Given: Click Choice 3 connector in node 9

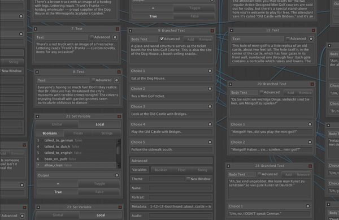Looking at the screenshot, I should point(210,106).
